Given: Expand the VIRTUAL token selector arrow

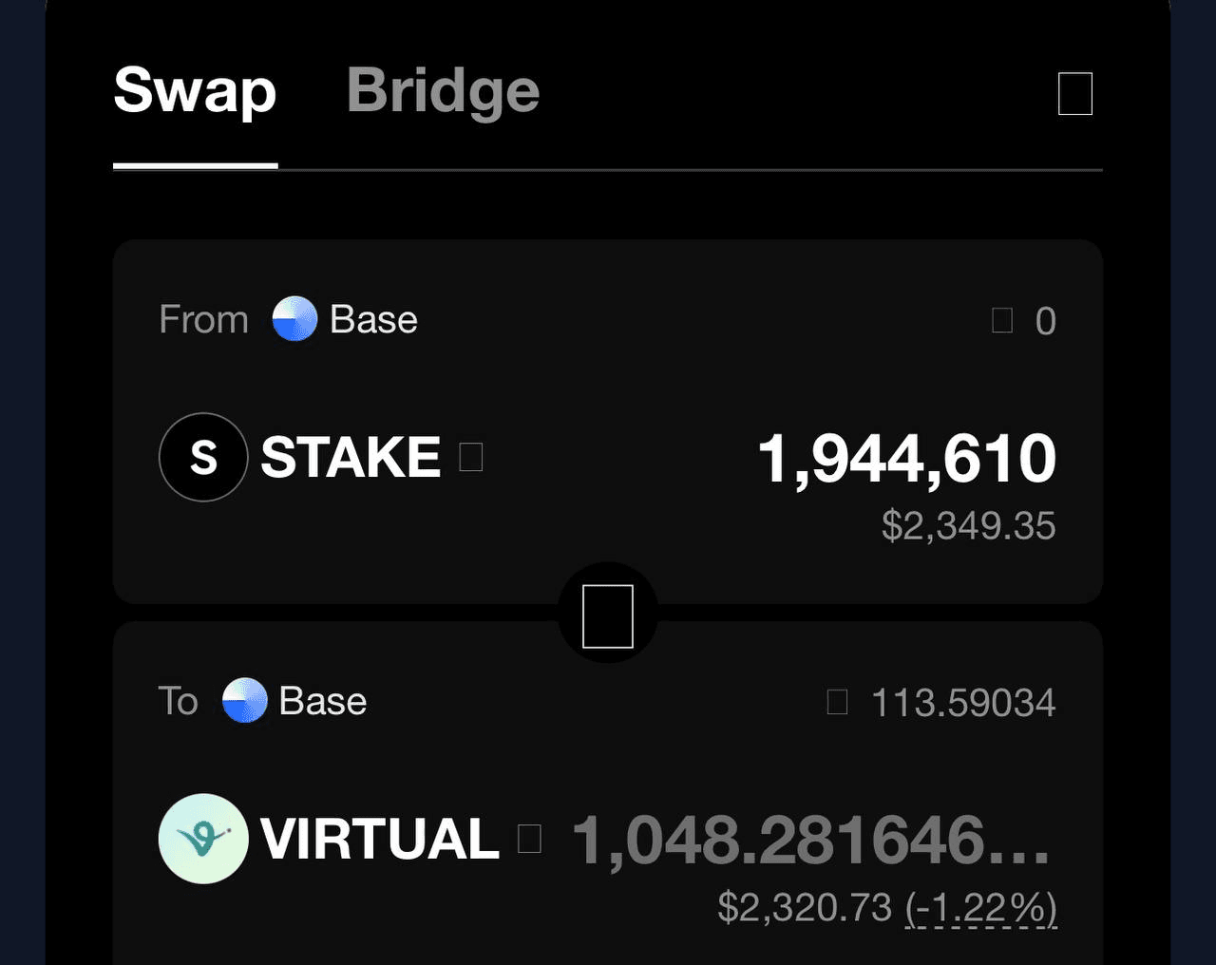Looking at the screenshot, I should 529,839.
